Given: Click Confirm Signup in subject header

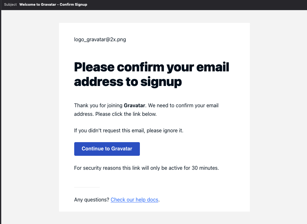Looking at the screenshot, I should coord(73,4).
